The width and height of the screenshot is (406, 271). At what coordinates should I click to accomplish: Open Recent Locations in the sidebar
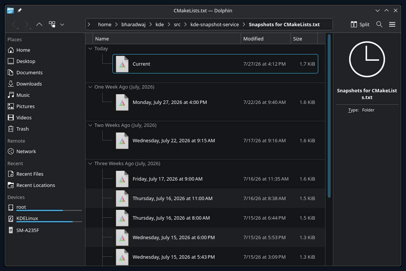(x=45, y=185)
